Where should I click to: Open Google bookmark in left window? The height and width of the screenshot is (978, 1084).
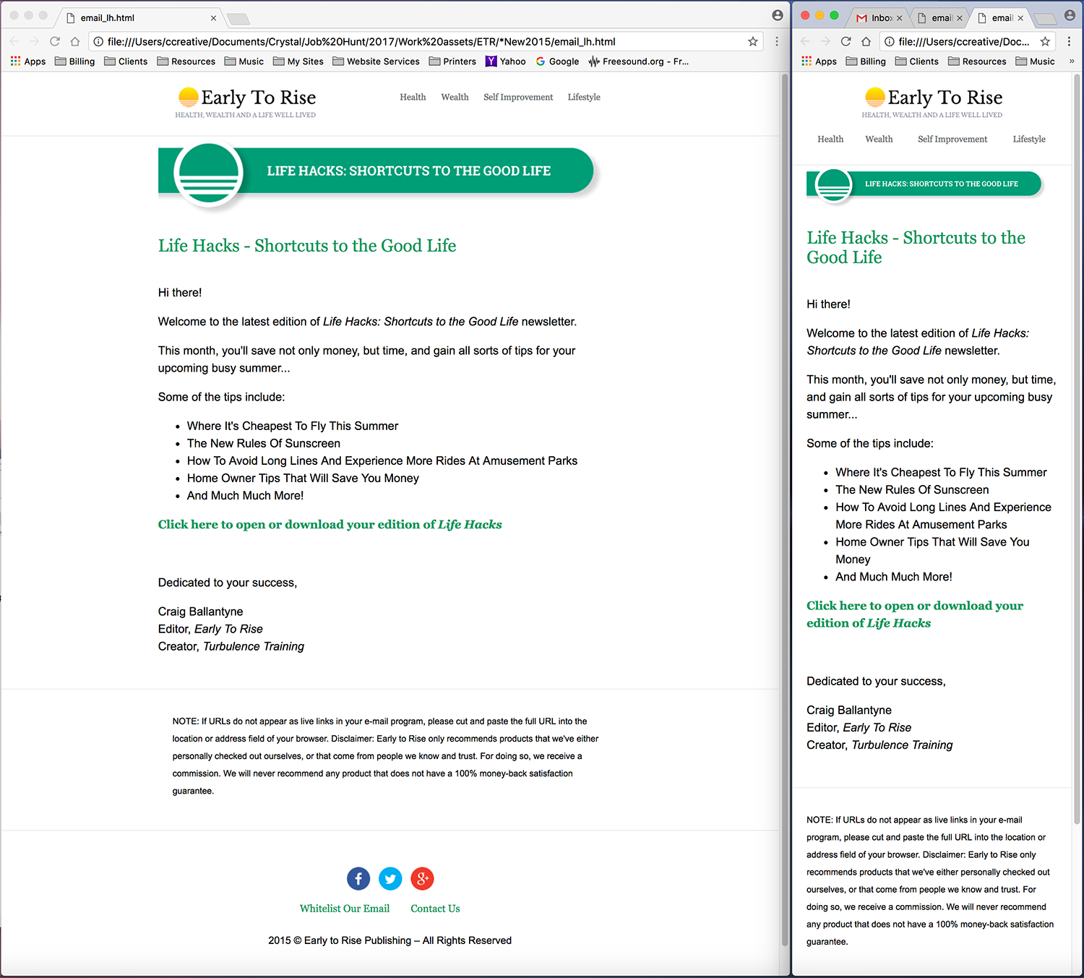click(557, 61)
